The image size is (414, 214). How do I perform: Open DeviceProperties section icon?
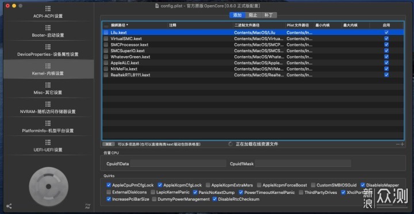48,46
